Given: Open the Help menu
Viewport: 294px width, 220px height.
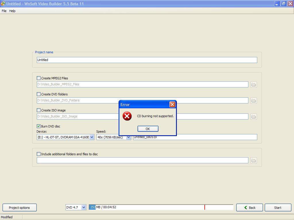Looking at the screenshot, I should [12, 11].
